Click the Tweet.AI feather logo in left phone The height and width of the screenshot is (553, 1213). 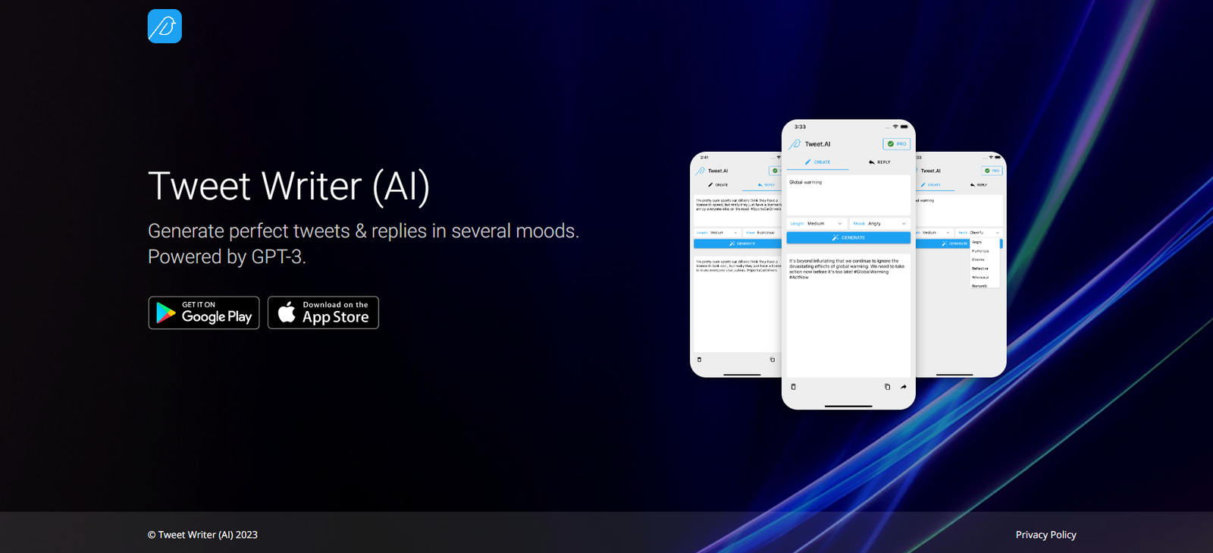(701, 171)
